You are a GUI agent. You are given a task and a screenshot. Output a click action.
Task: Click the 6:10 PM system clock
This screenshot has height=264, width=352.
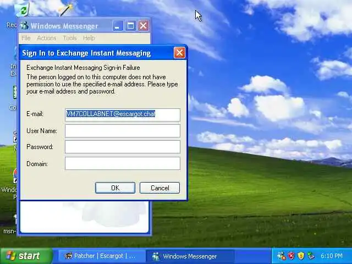pos(331,256)
